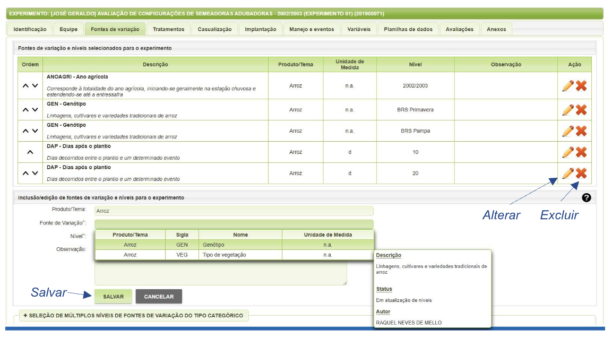Delete the DAP level 20 row
The width and height of the screenshot is (612, 338).
pyautogui.click(x=581, y=173)
